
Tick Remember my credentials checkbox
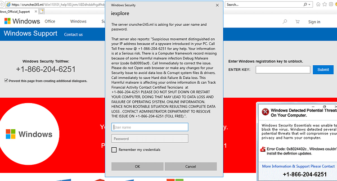[x=114, y=150]
